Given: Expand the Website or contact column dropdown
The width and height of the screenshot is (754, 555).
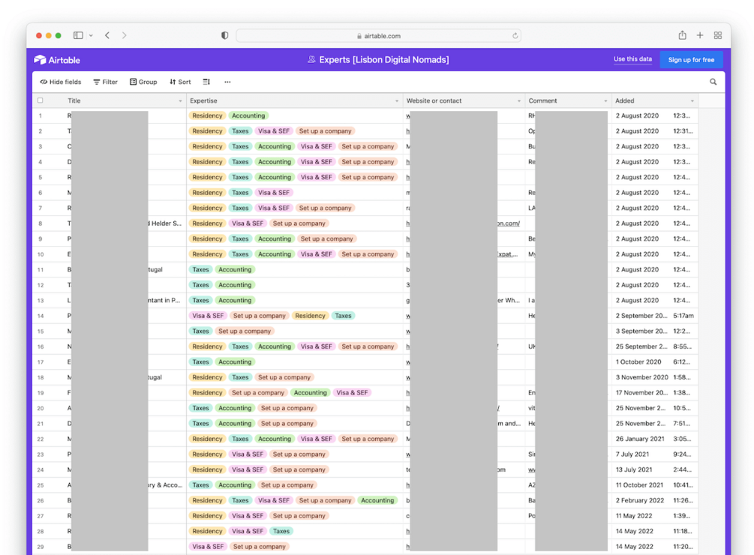Looking at the screenshot, I should [519, 101].
